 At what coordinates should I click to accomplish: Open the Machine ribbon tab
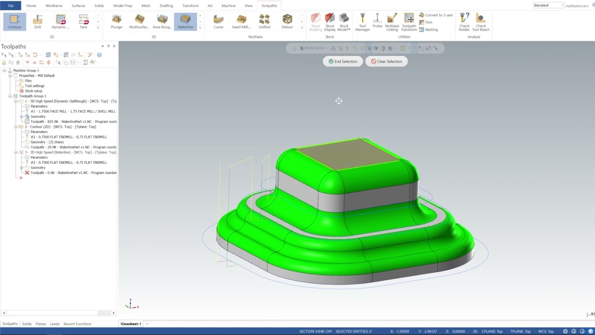click(228, 6)
